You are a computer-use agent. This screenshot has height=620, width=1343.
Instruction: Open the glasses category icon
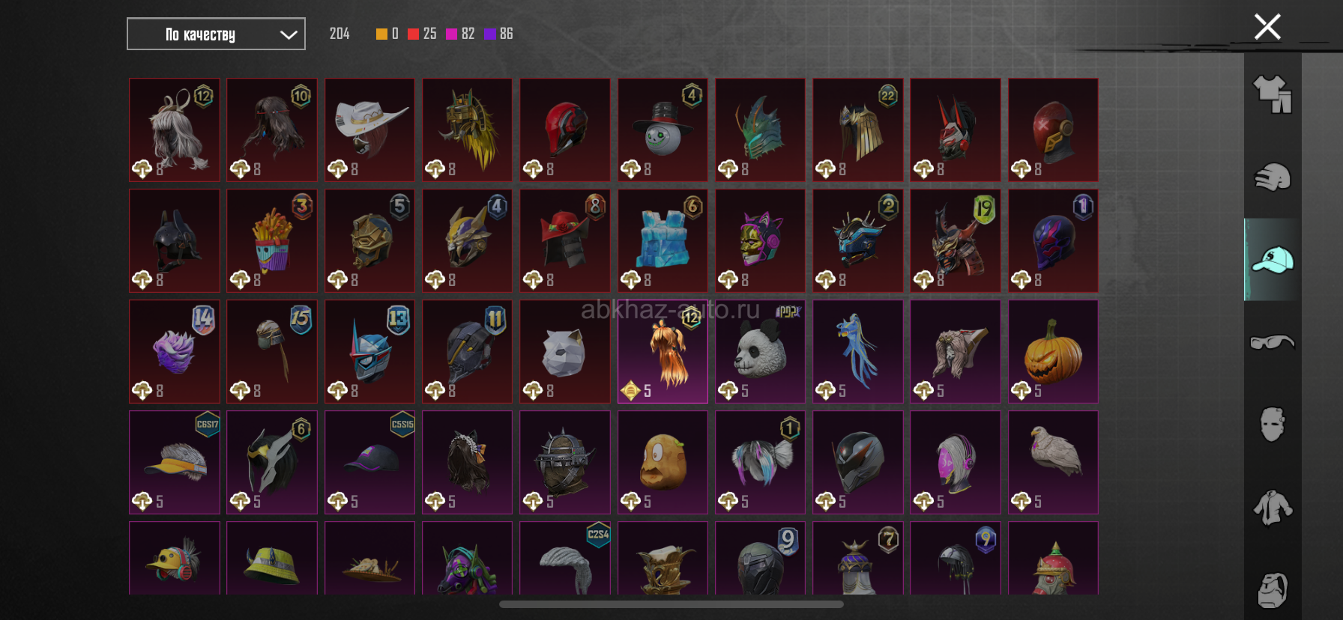tap(1273, 342)
